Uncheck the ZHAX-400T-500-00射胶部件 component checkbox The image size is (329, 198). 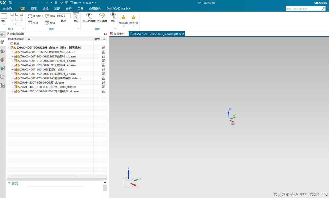pos(15,70)
